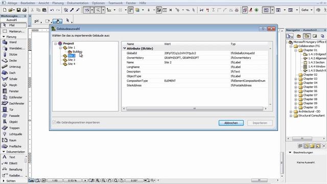Click the Abbrechen button
Viewport: 327px width, 184px height.
pos(231,123)
